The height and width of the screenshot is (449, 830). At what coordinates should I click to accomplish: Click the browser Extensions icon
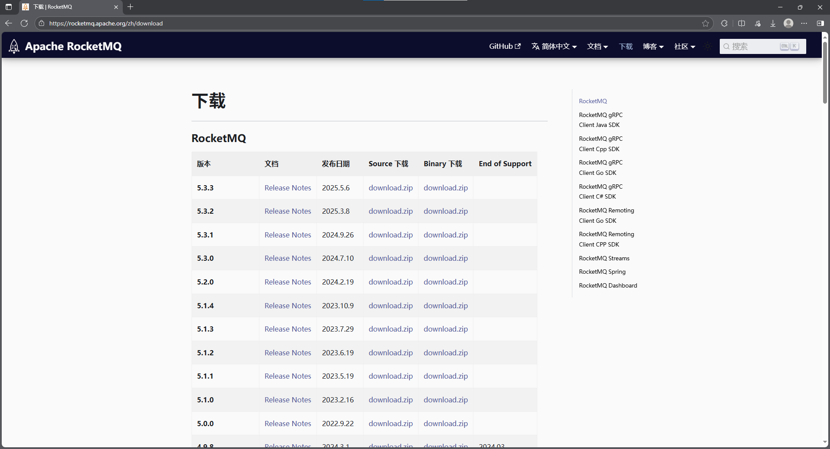coord(725,23)
